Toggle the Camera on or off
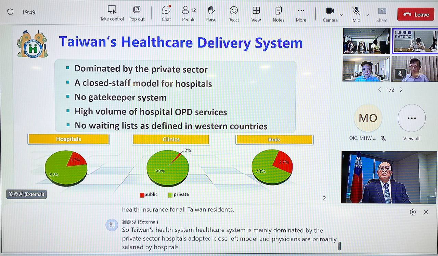This screenshot has height=256, width=438. tap(330, 13)
